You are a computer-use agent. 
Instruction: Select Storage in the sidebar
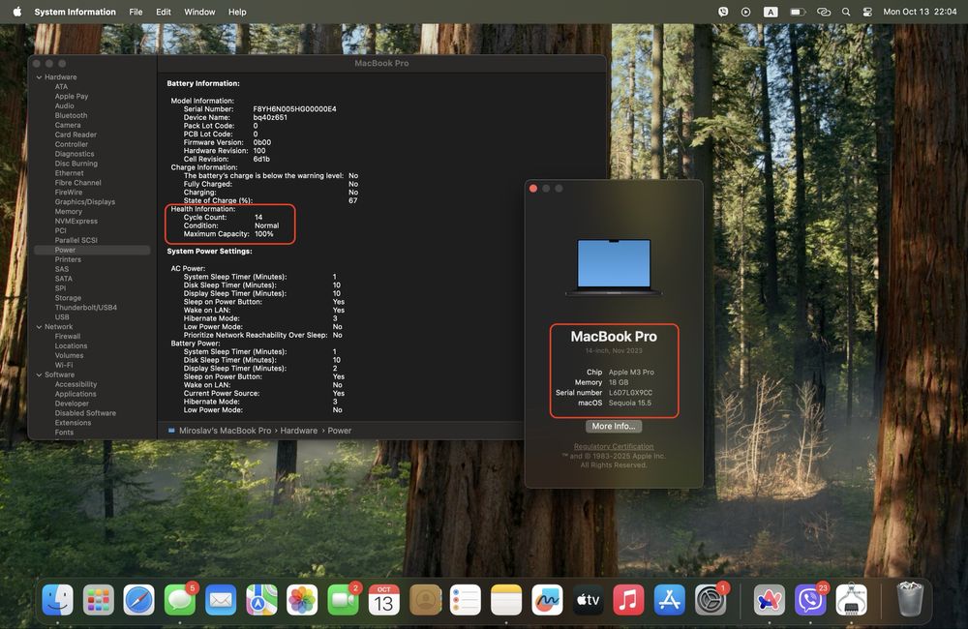[68, 297]
